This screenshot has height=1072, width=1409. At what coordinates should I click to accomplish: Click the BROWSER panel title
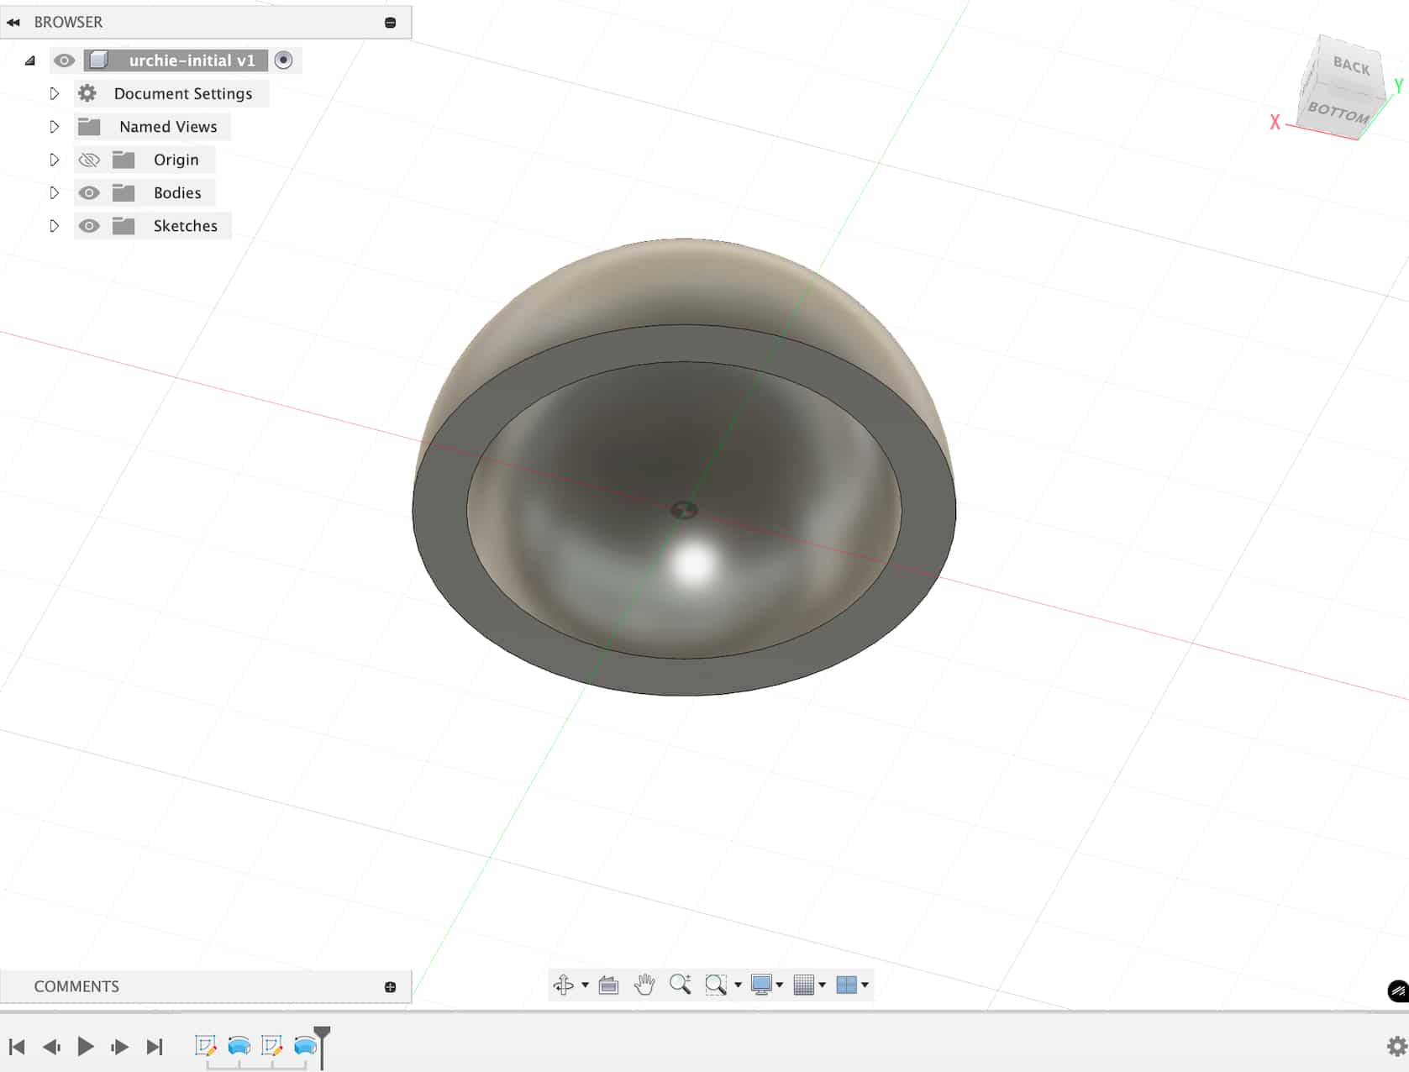[x=68, y=23]
